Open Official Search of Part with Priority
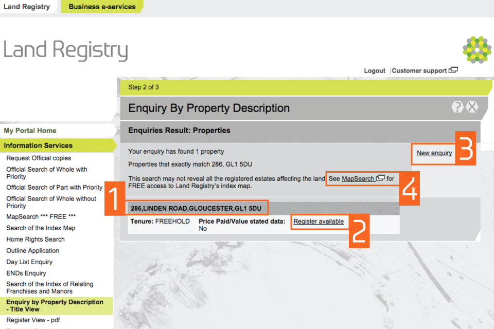The height and width of the screenshot is (329, 494). (55, 188)
